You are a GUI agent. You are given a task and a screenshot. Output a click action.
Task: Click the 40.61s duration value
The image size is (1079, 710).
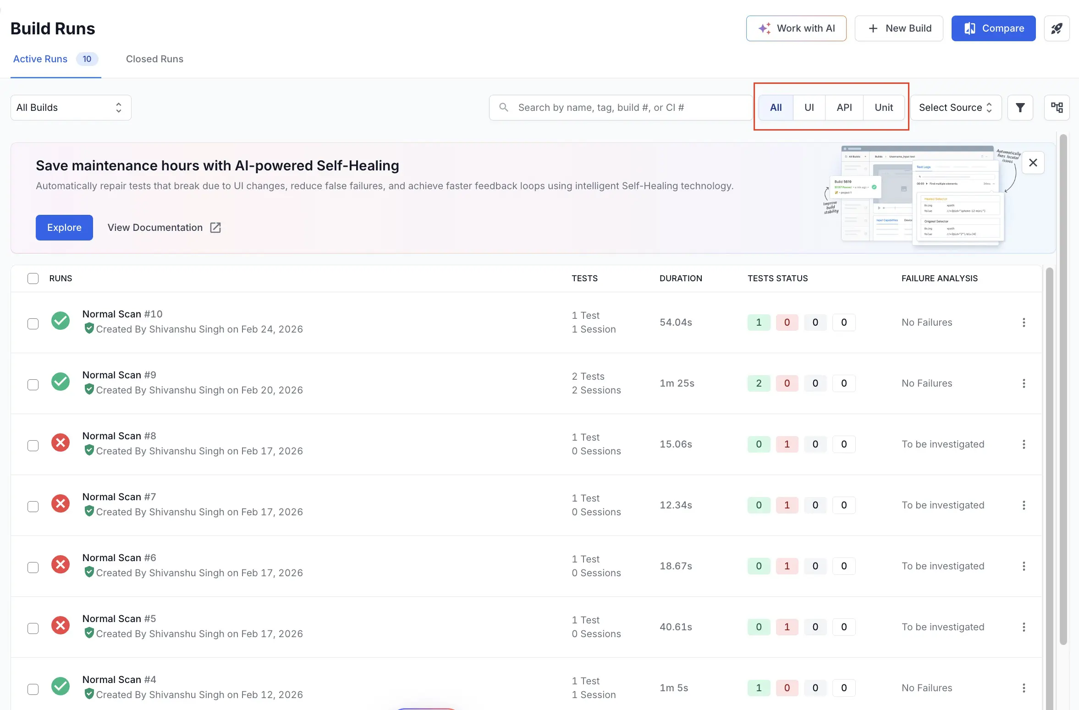[x=676, y=627]
